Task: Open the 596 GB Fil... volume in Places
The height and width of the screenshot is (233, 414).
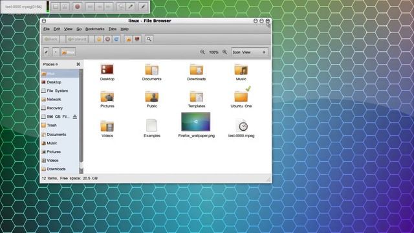Action: point(56,116)
